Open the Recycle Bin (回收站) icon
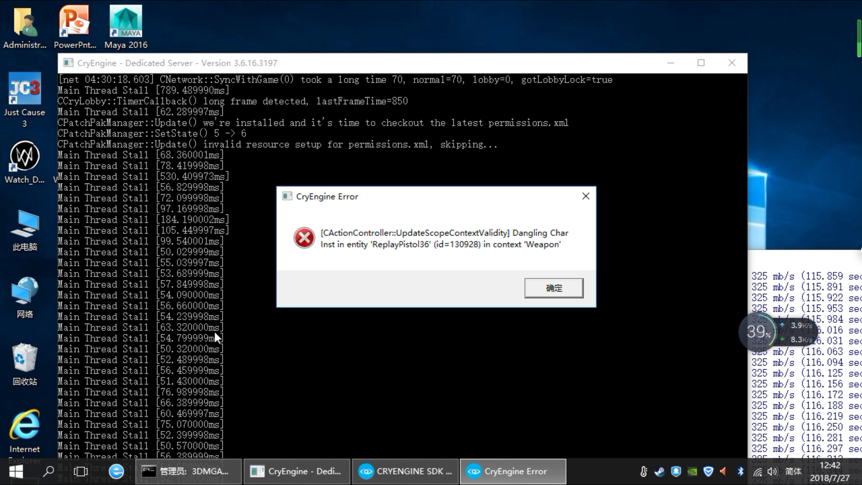Screen dimensions: 862x485 pos(25,364)
